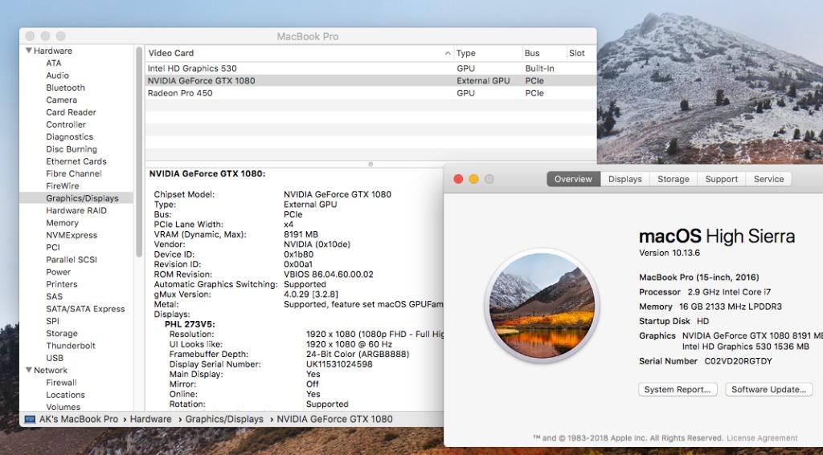823x455 pixels.
Task: Select the Intel HD Graphics 530 row
Action: coord(371,68)
